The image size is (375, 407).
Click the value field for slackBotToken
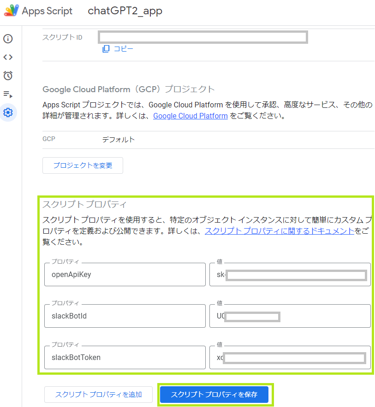[x=290, y=357]
